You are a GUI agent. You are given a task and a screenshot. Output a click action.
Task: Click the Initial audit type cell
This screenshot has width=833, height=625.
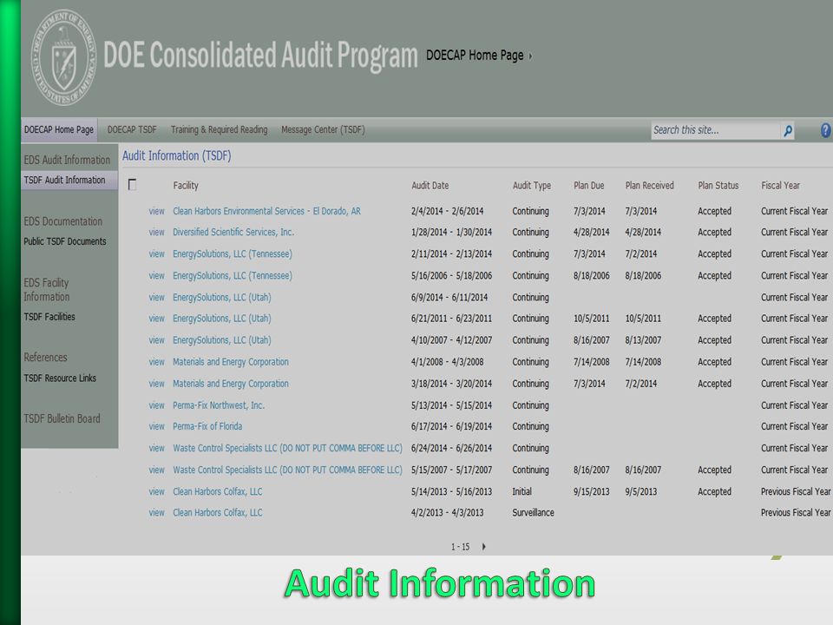[x=521, y=491]
